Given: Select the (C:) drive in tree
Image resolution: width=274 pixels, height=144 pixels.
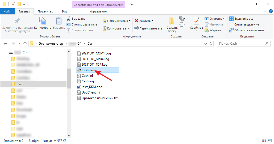Looking at the screenshot, I should [18, 52].
